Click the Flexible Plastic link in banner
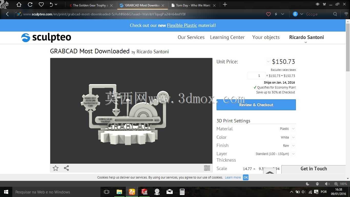 tap(182, 25)
